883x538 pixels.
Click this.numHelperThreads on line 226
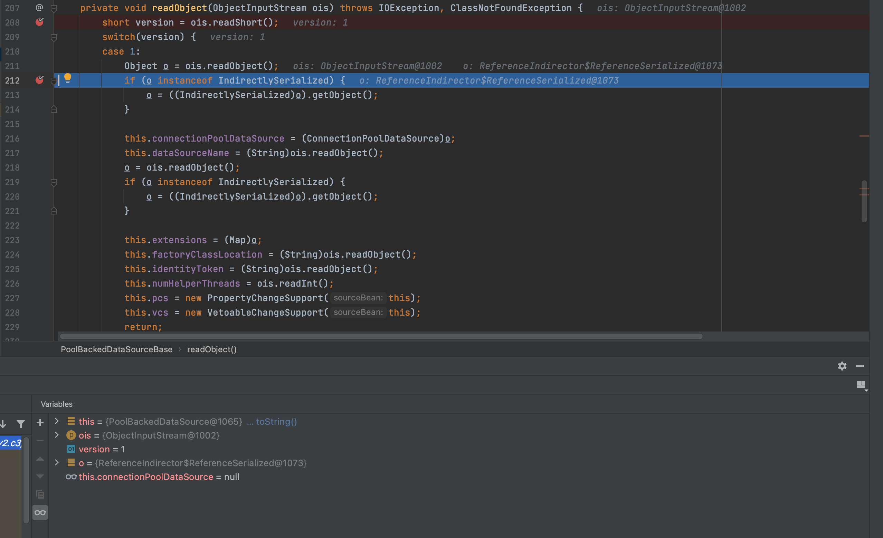pyautogui.click(x=182, y=283)
